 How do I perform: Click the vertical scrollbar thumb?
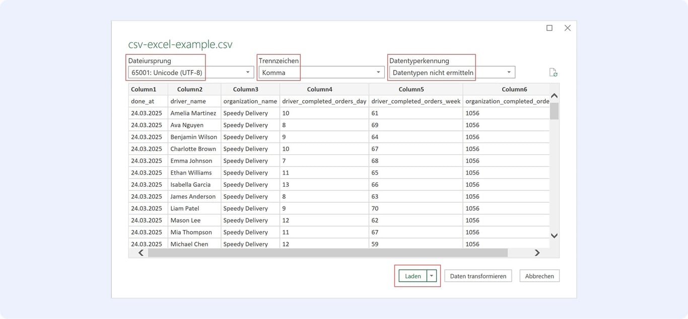coord(554,111)
